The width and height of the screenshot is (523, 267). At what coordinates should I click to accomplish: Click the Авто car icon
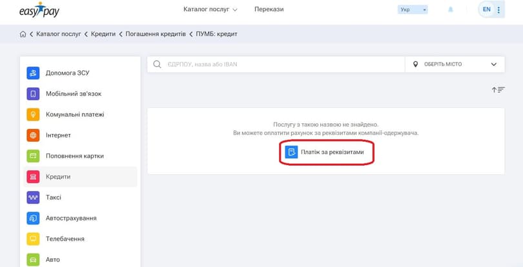click(33, 260)
